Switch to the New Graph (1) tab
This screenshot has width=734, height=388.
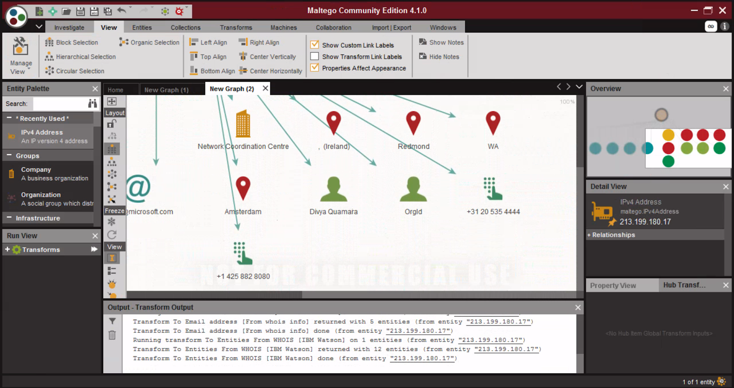pos(167,90)
